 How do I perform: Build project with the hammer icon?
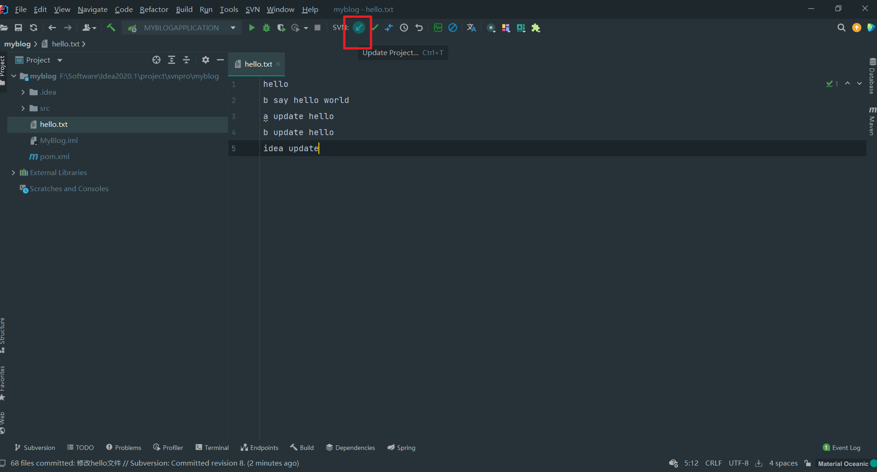111,28
